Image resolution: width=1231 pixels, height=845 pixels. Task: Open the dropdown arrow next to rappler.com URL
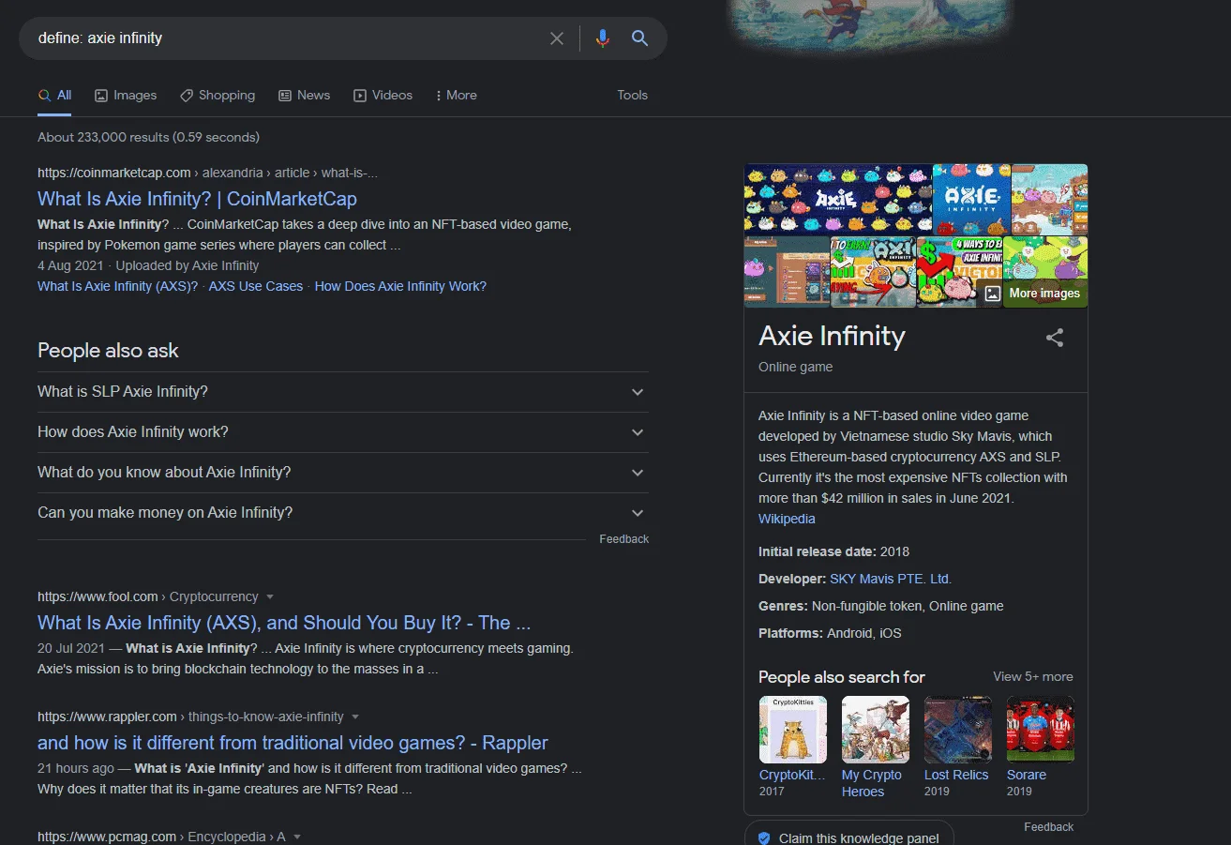pyautogui.click(x=355, y=717)
